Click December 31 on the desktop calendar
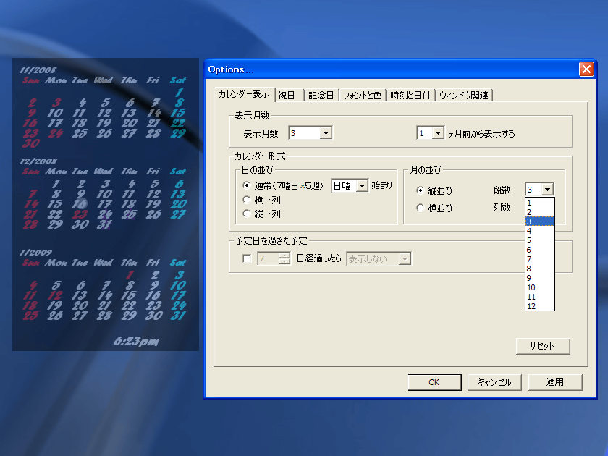 click(x=104, y=224)
